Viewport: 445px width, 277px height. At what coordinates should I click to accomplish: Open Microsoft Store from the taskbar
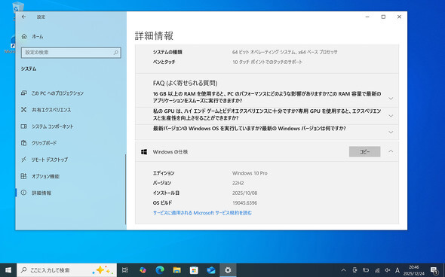point(194,270)
